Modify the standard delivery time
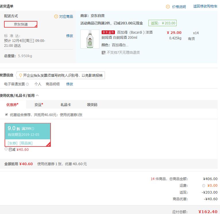This screenshot has height=214, width=220. pyautogui.click(x=70, y=36)
